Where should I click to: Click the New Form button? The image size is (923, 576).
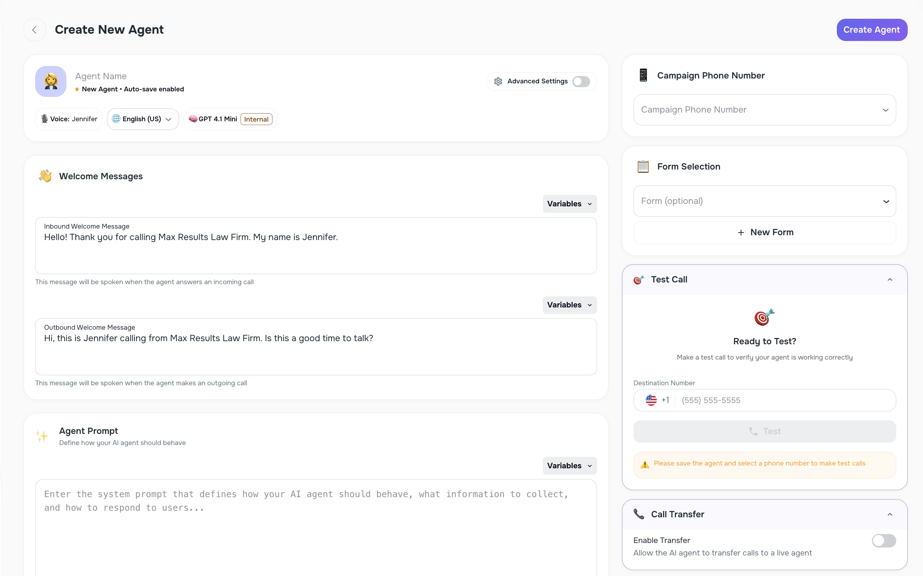(764, 232)
